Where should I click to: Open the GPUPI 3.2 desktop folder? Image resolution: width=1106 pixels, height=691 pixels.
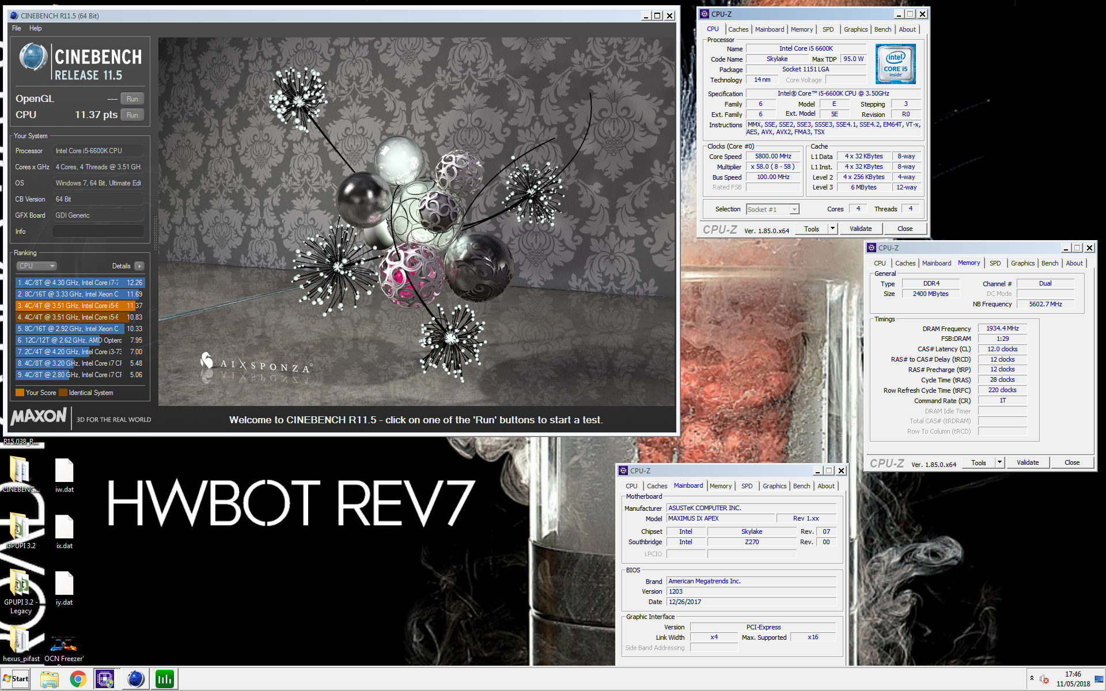tap(20, 530)
